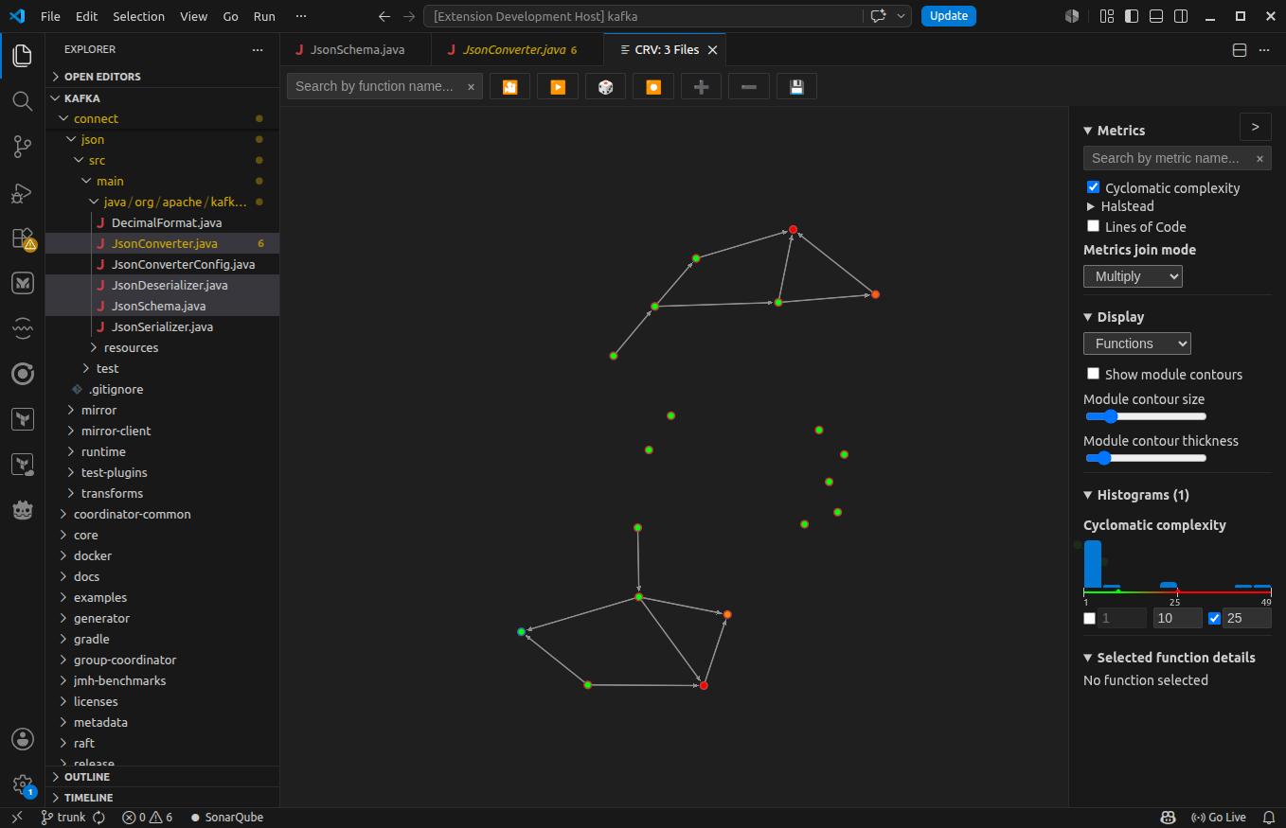Open the Display Functions dropdown
The height and width of the screenshot is (828, 1286).
pyautogui.click(x=1136, y=344)
